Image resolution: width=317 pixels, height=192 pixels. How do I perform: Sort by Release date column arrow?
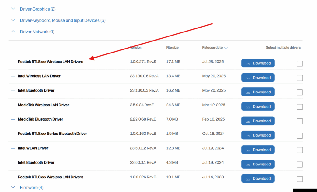pos(226,48)
